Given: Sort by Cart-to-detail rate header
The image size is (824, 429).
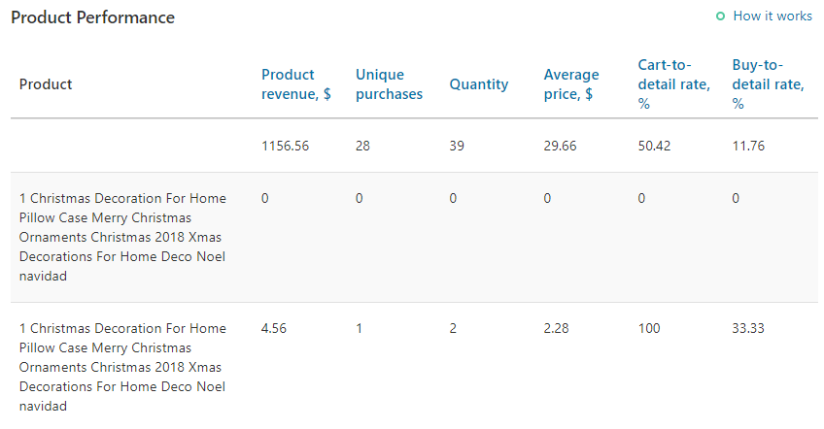Looking at the screenshot, I should [674, 84].
